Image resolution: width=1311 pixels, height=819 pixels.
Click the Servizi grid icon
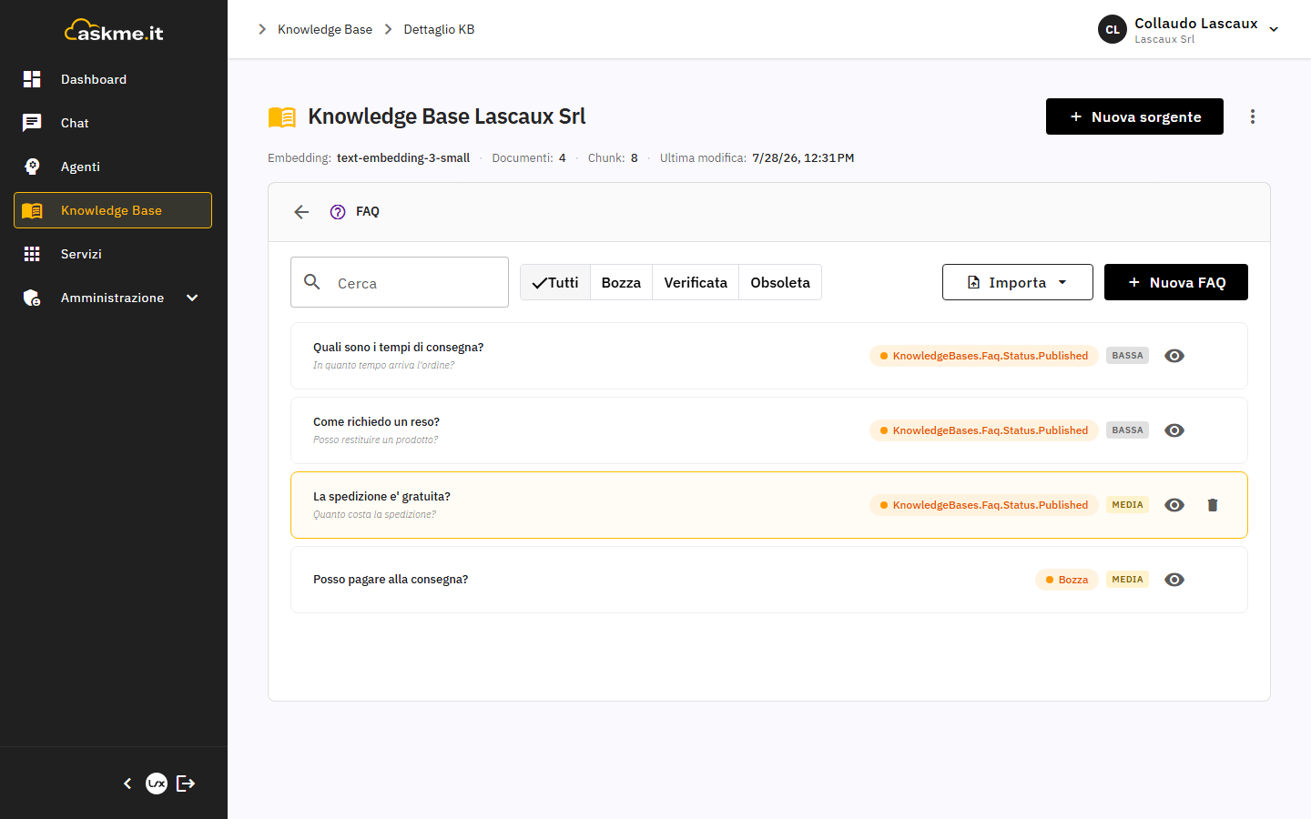pos(32,254)
